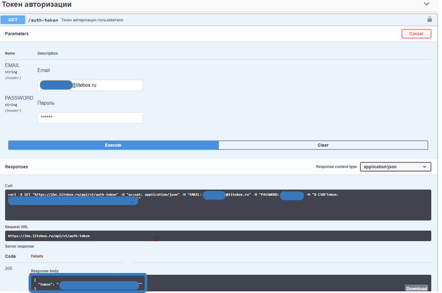This screenshot has width=442, height=293.
Task: Click the blue GET method badge
Action: 13,20
